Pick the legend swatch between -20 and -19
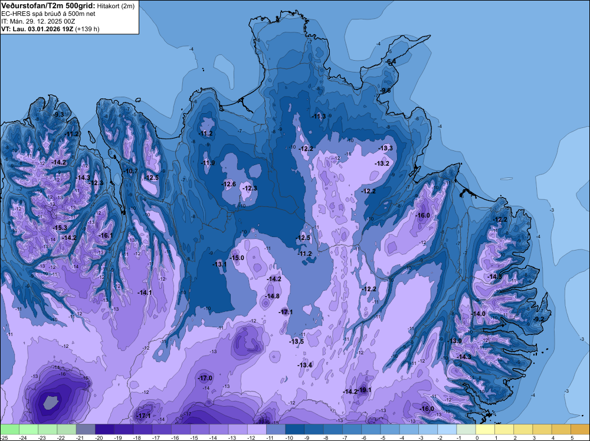 pos(104,429)
